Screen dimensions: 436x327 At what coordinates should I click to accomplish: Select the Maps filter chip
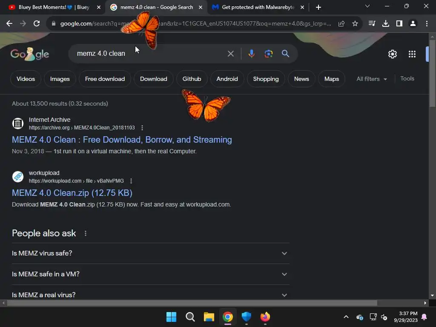point(331,79)
